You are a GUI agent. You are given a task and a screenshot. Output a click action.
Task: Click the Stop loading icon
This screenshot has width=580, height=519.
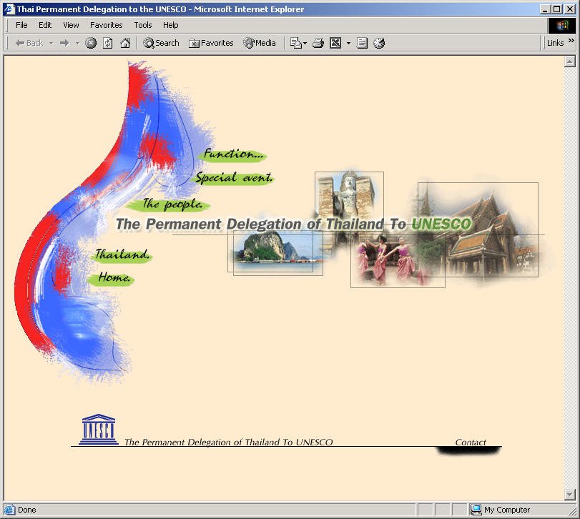91,43
